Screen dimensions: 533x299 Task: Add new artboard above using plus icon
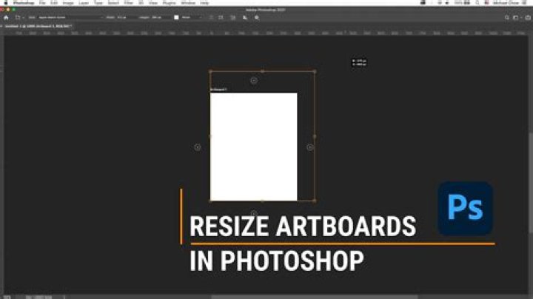pos(254,80)
